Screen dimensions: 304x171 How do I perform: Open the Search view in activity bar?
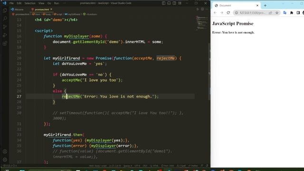pos(5,19)
